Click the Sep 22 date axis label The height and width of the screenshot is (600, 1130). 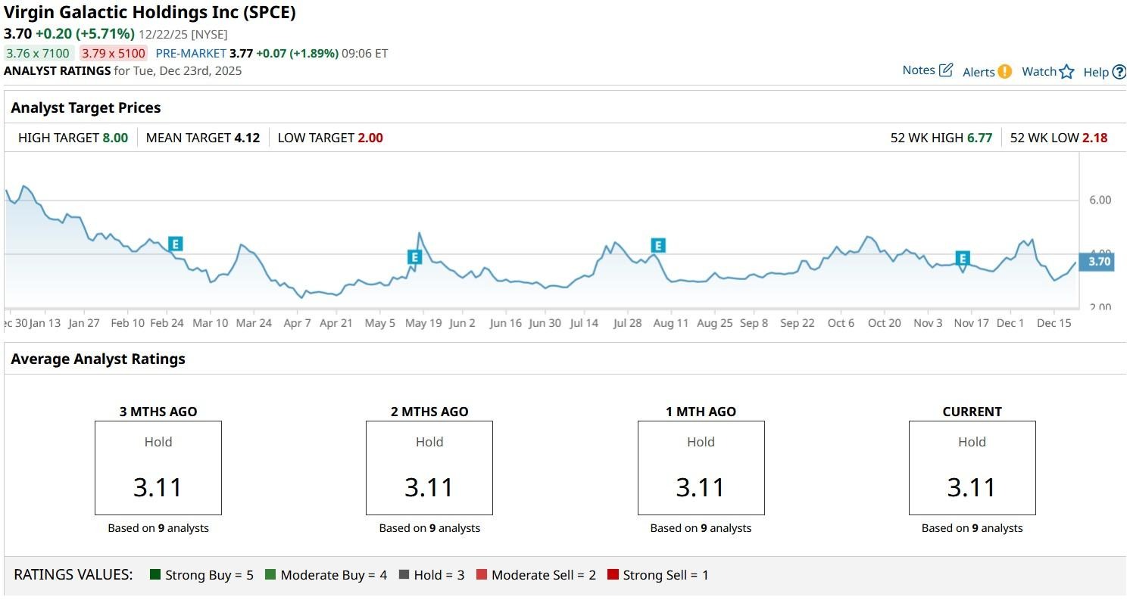798,323
